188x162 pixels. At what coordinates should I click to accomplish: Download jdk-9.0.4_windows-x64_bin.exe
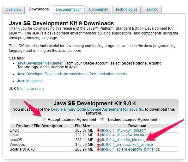[126, 145]
